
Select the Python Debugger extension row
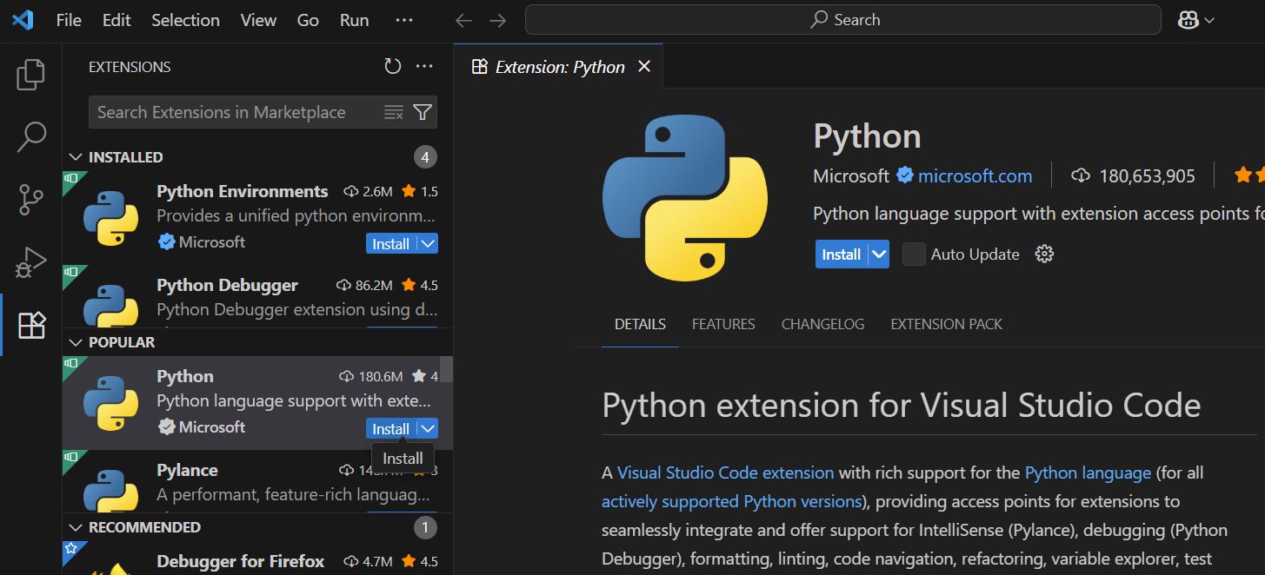(x=257, y=297)
